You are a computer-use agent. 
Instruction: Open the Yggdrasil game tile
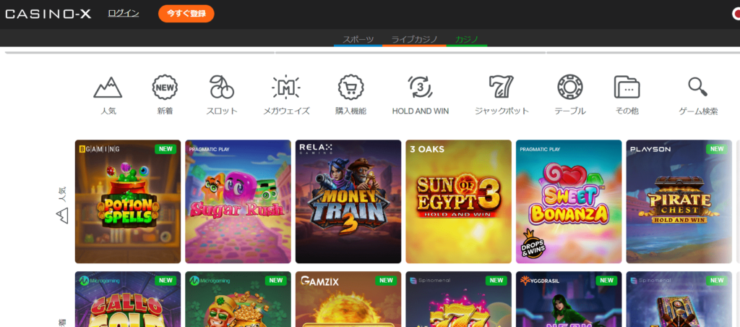coord(569,299)
